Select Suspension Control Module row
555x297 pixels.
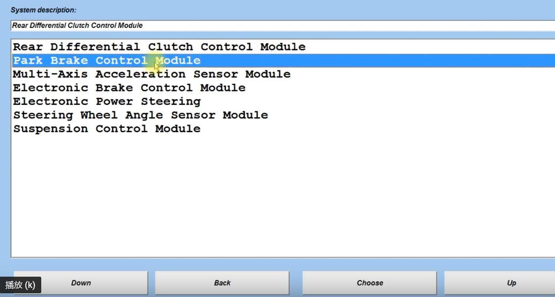coord(283,128)
